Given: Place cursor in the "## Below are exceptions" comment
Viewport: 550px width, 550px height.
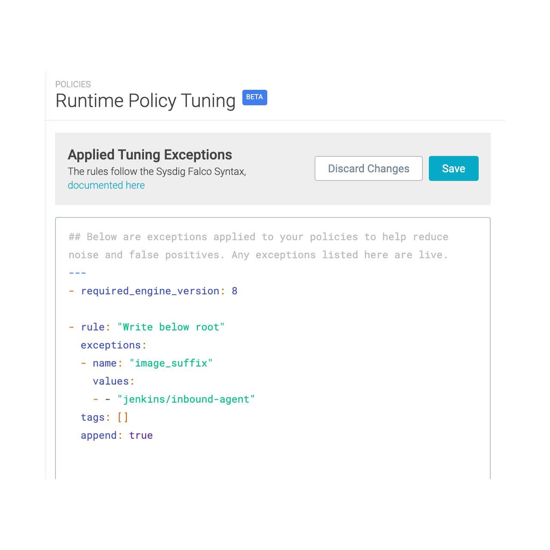Looking at the screenshot, I should [x=258, y=237].
